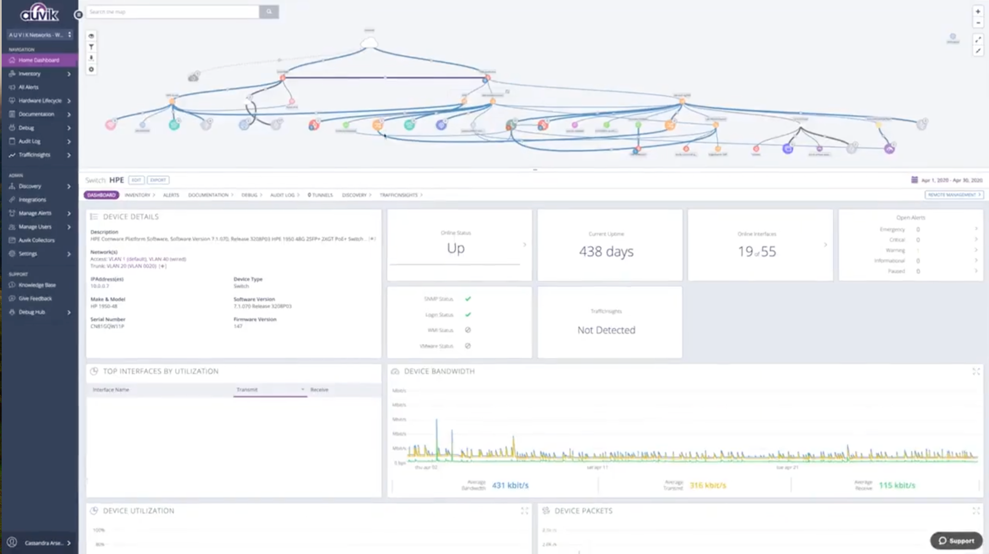
Task: Open the AUVIK Networks site selector
Action: [39, 35]
